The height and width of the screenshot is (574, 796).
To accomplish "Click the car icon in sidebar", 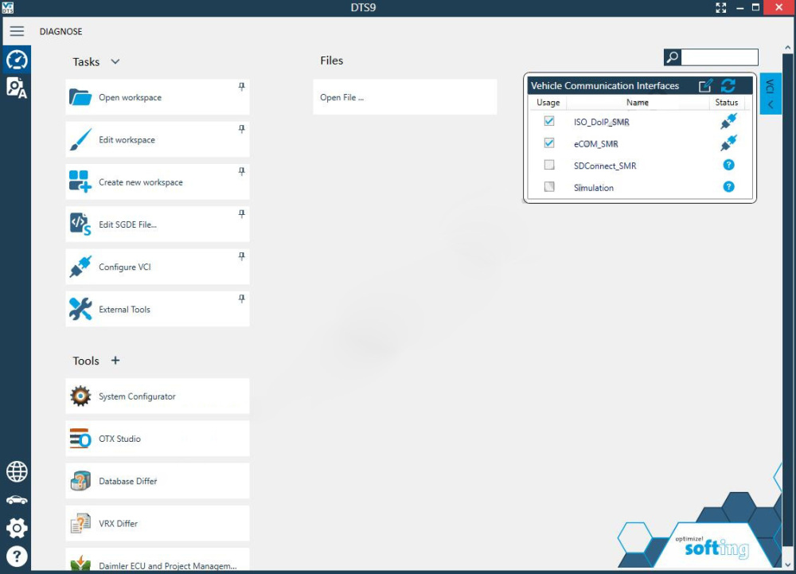I will 17,501.
